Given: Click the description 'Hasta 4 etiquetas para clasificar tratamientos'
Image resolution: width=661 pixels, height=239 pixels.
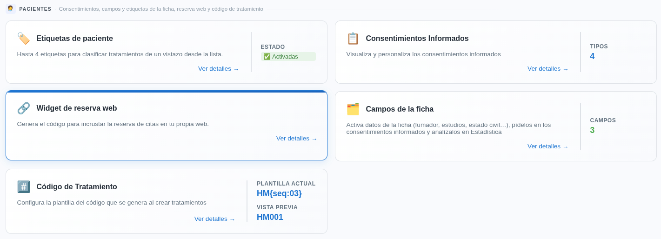Looking at the screenshot, I should click(x=120, y=54).
